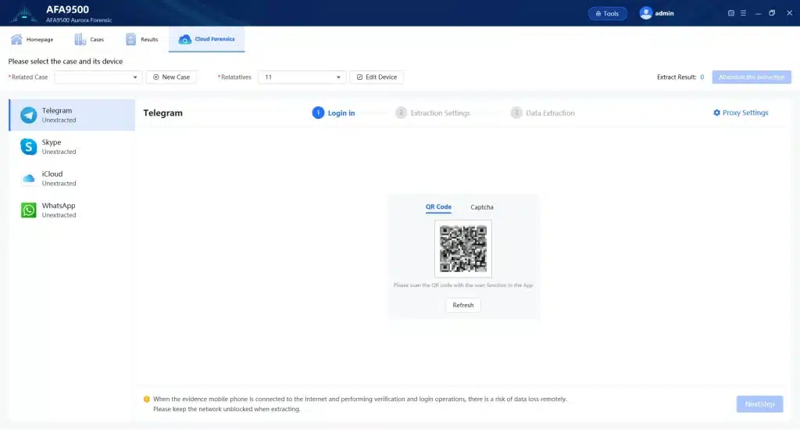This screenshot has width=800, height=430.
Task: Minimize the AFA9500 window
Action: 758,13
